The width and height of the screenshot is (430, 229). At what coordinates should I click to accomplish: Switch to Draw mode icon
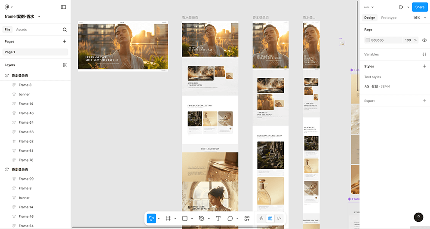click(261, 218)
